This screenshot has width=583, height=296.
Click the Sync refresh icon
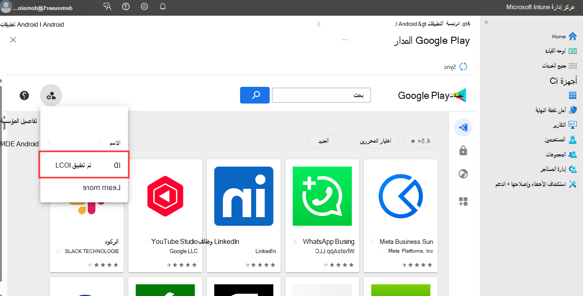[x=463, y=67]
